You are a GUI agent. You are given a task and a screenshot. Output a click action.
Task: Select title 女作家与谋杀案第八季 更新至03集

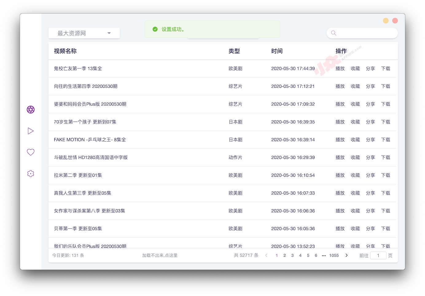pyautogui.click(x=90, y=211)
